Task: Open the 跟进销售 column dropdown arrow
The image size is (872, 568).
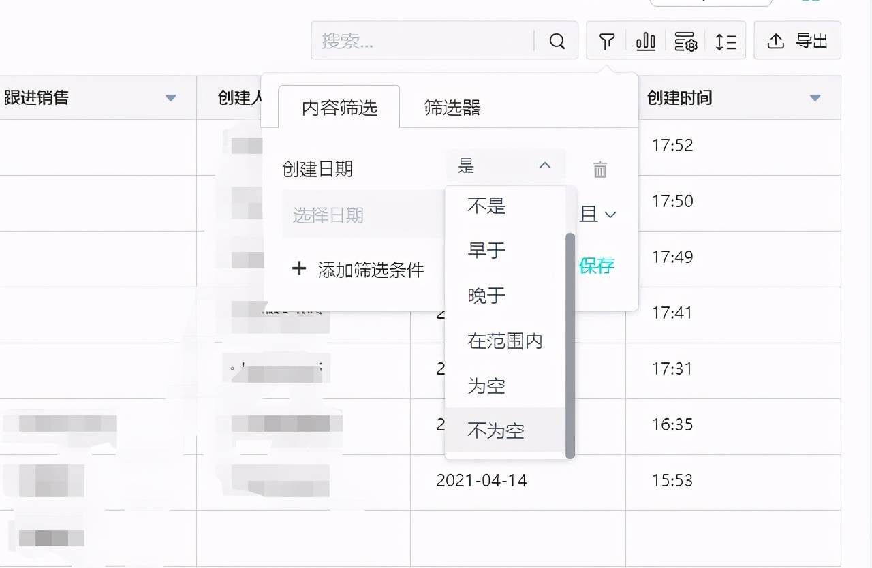Action: pyautogui.click(x=170, y=98)
